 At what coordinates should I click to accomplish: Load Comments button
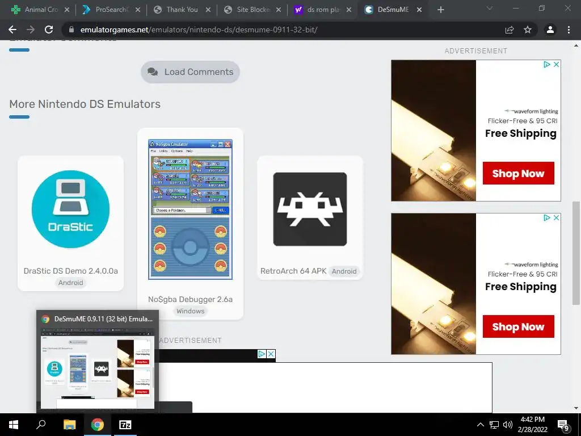(190, 72)
